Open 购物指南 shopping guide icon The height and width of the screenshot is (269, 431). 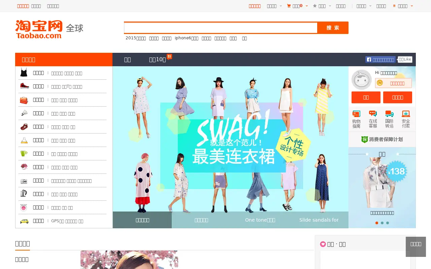click(x=356, y=114)
